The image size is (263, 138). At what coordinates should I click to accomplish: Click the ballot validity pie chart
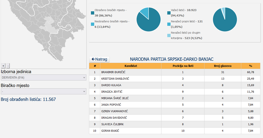(225, 20)
